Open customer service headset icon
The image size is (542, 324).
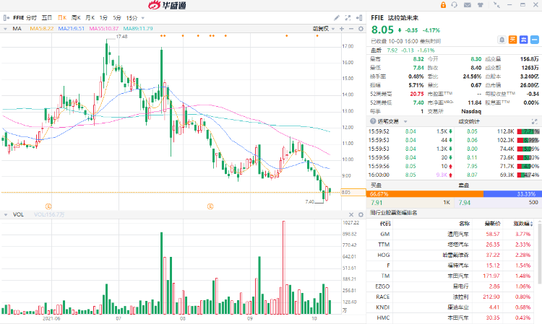[455, 5]
